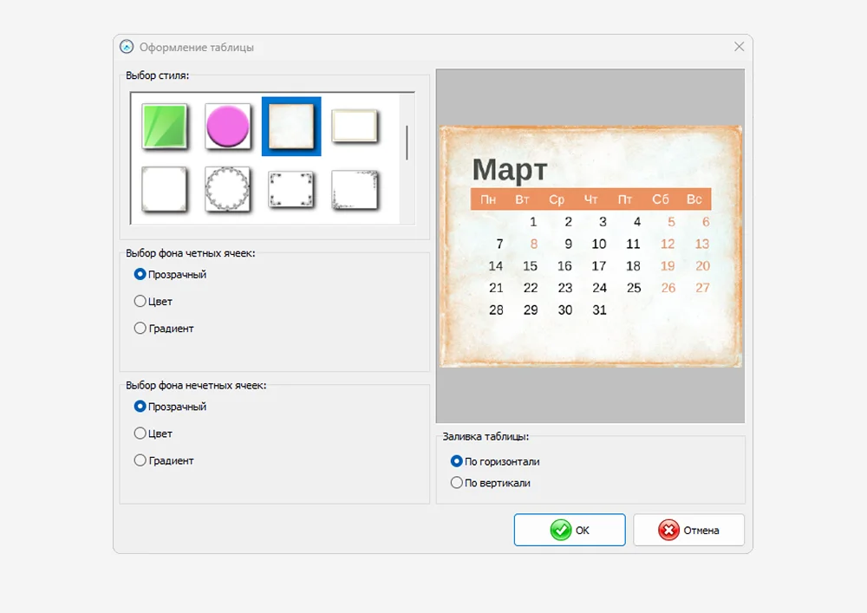
Task: Click the Март calendar preview image
Action: [x=590, y=246]
